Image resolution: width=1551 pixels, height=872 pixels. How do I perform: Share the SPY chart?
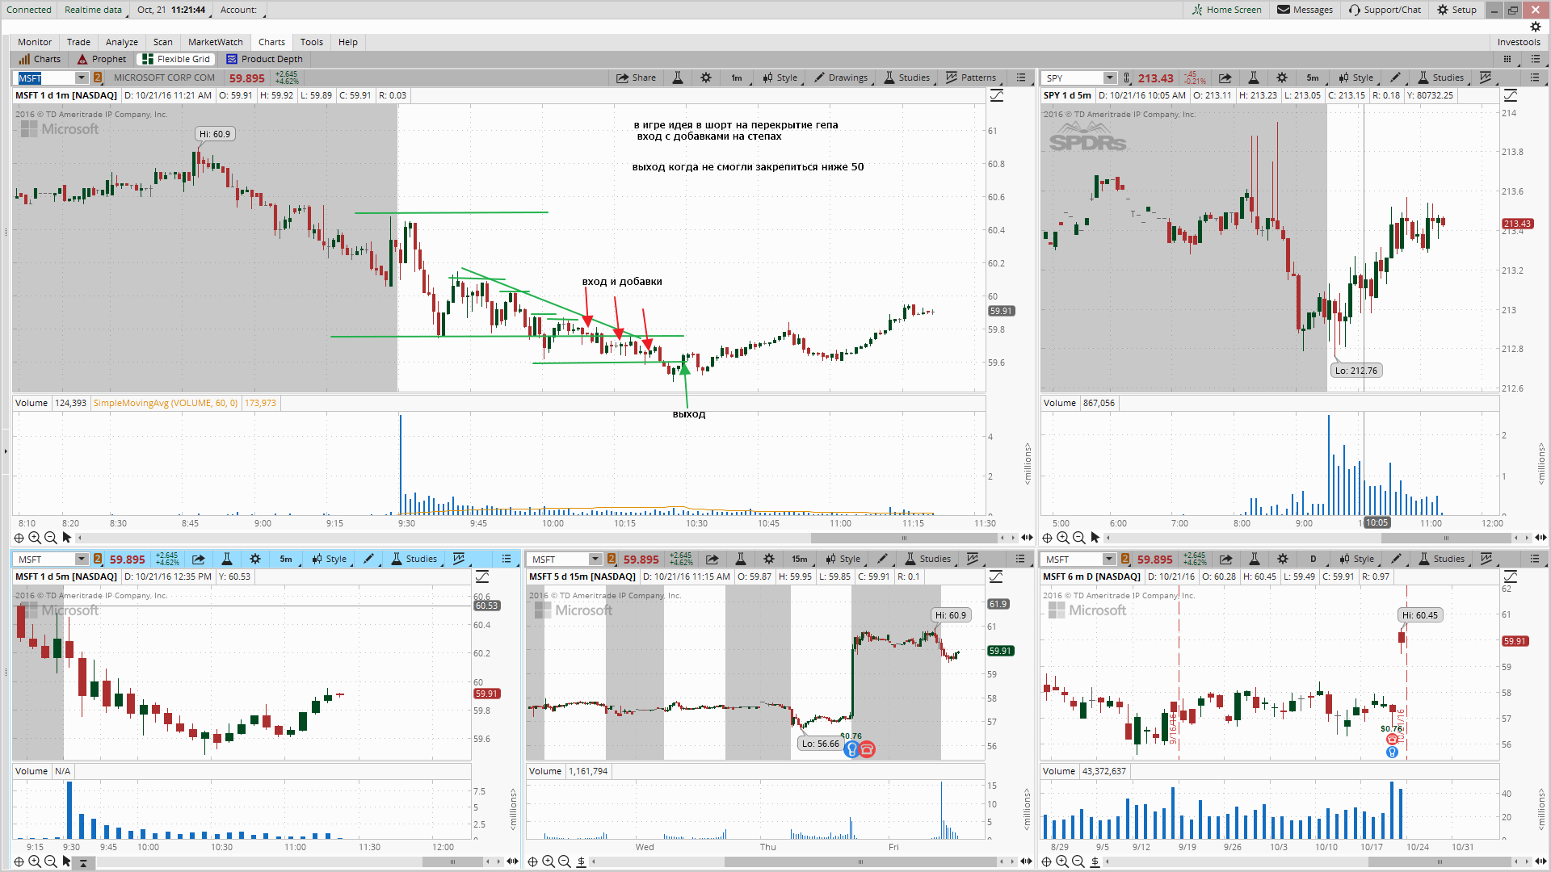(x=1225, y=78)
